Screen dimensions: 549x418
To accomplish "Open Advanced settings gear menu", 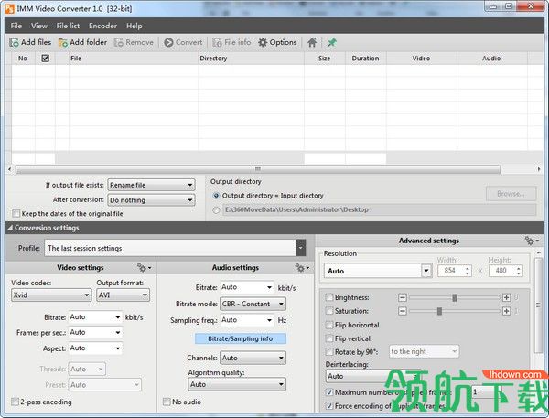I will click(531, 241).
